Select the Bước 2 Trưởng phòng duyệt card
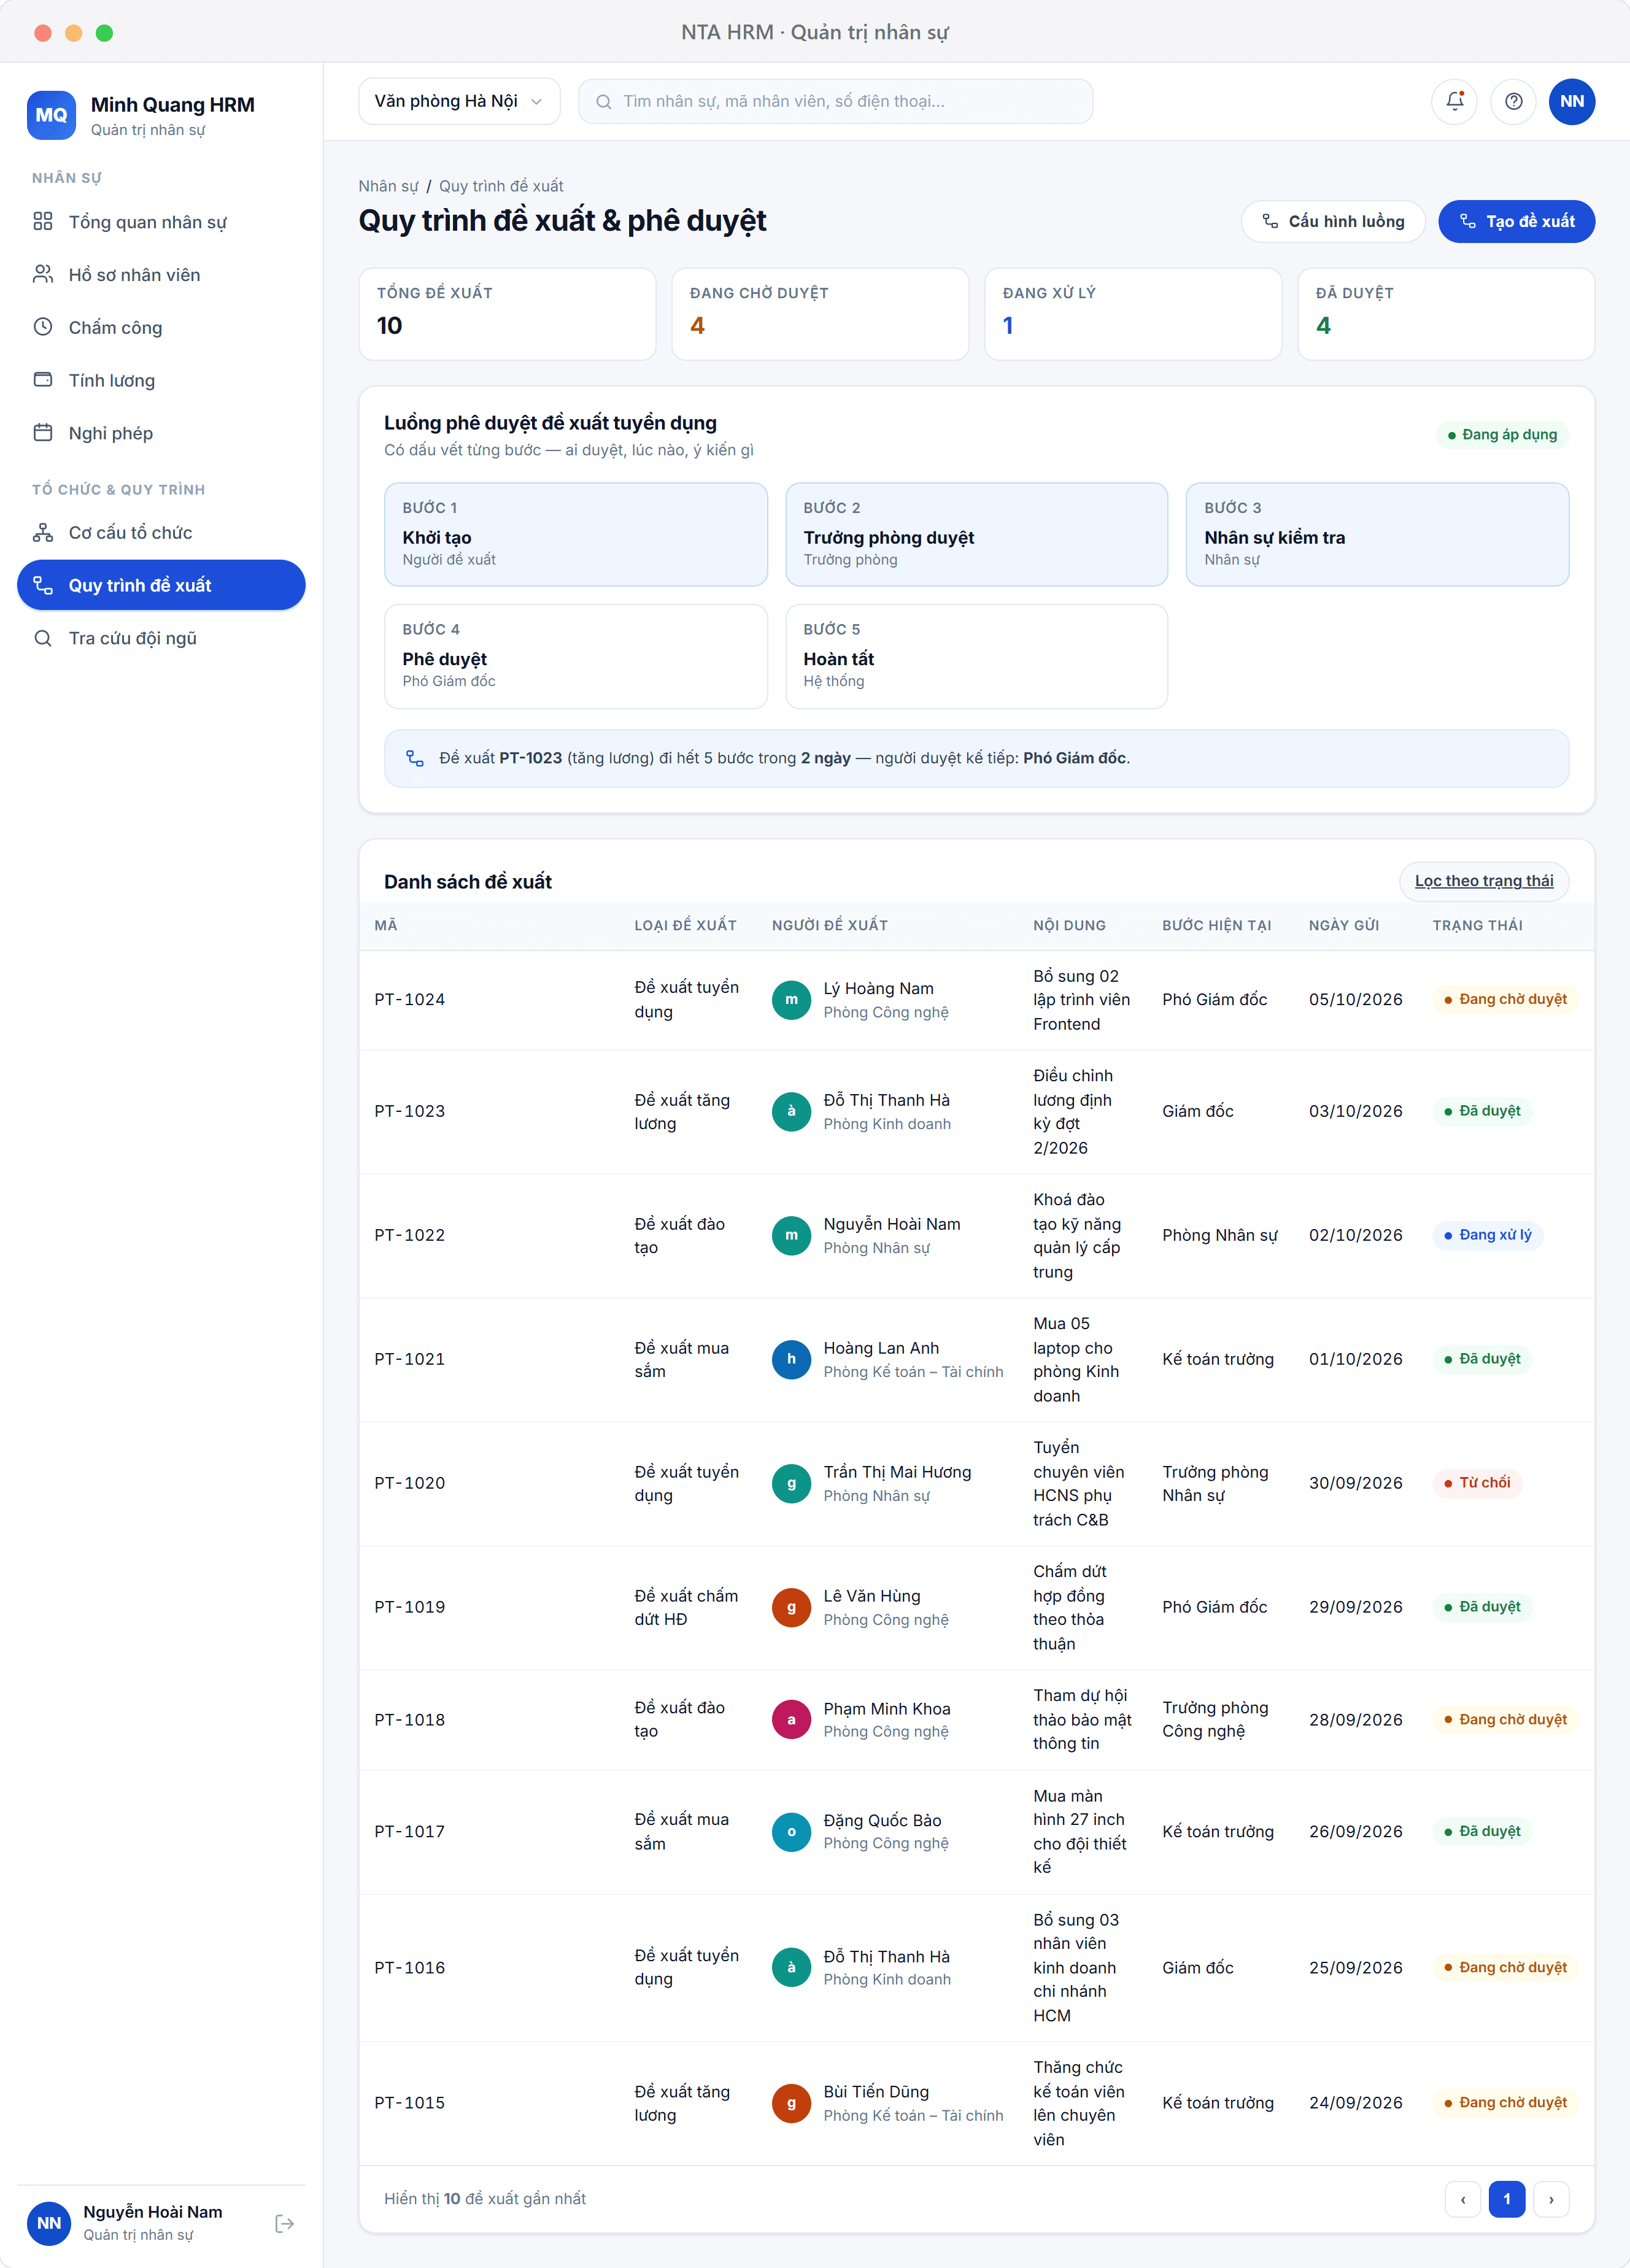Screen dimensions: 1630x2268 pos(976,534)
